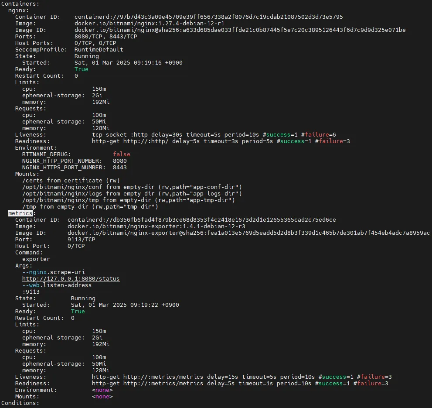Click the metrics liveness probe with delay=15s
The image size is (432, 408).
(242, 377)
